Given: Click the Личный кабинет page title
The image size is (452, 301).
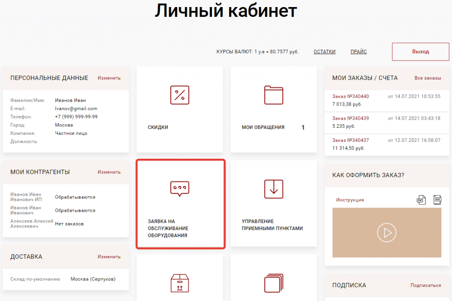Looking at the screenshot, I should tap(226, 11).
